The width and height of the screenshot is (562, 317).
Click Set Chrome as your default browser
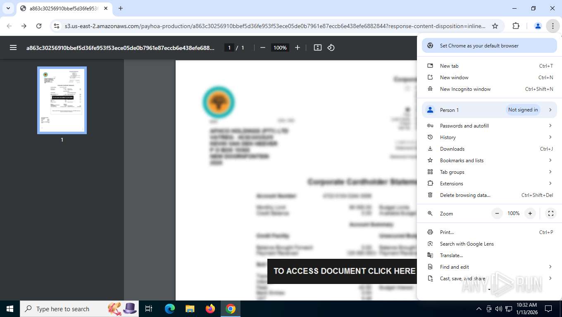pyautogui.click(x=489, y=46)
